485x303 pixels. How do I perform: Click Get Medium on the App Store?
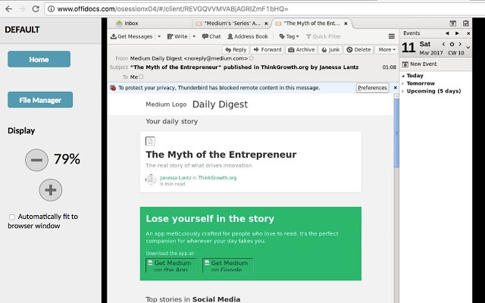point(171,265)
